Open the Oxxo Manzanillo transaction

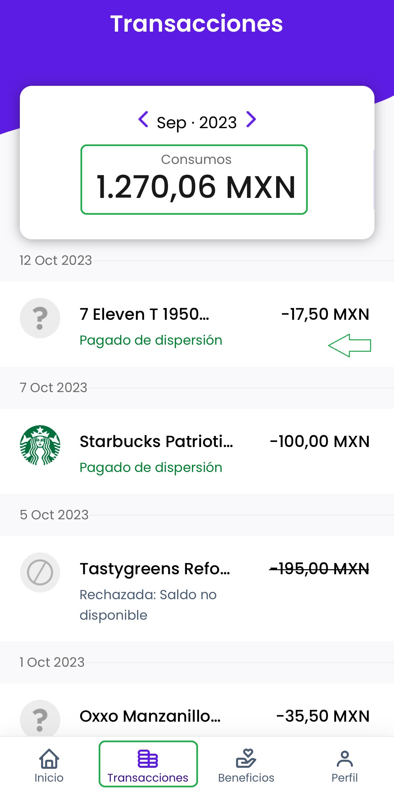[x=150, y=716]
